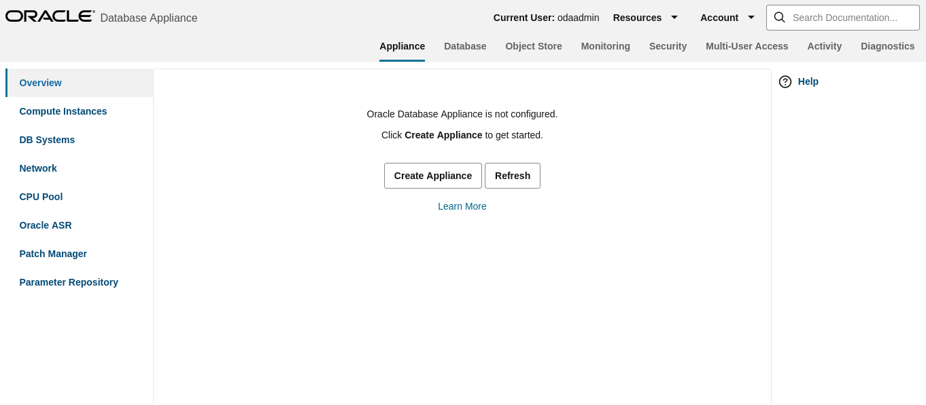Open the Monitoring tab
Viewport: 926px width, 405px height.
[x=605, y=46]
